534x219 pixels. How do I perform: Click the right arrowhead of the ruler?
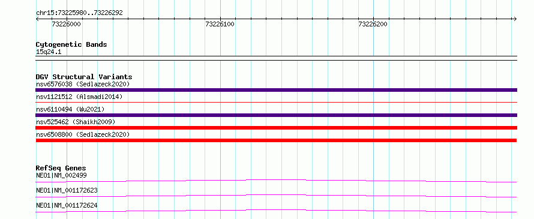pyautogui.click(x=515, y=19)
